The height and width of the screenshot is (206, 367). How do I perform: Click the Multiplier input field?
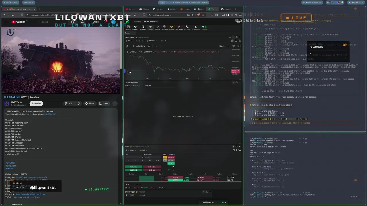click(153, 157)
